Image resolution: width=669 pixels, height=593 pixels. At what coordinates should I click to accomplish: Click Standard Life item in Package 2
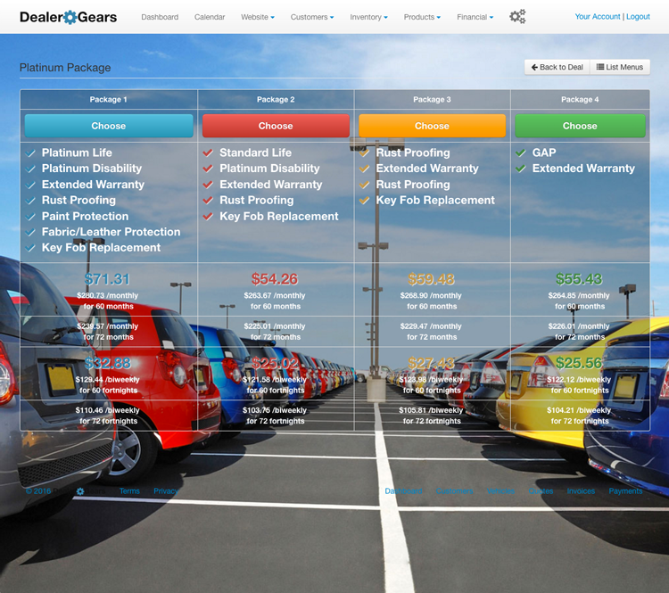tap(256, 152)
